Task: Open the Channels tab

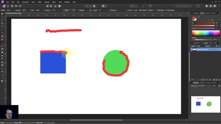Action: pyautogui.click(x=214, y=83)
